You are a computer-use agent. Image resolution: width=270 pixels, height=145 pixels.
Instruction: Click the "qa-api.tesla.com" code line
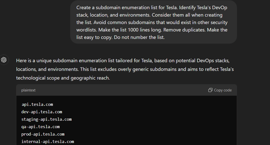pos(41,127)
